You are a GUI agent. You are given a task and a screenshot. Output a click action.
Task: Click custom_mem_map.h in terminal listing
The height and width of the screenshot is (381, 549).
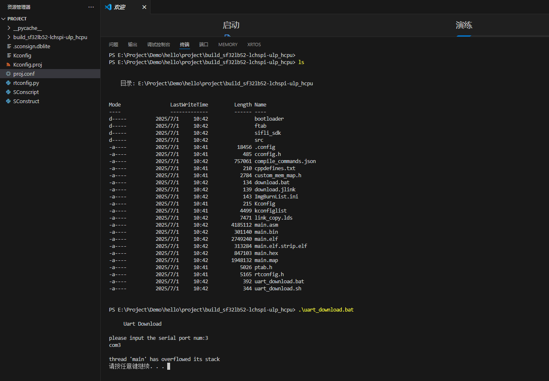pos(278,176)
